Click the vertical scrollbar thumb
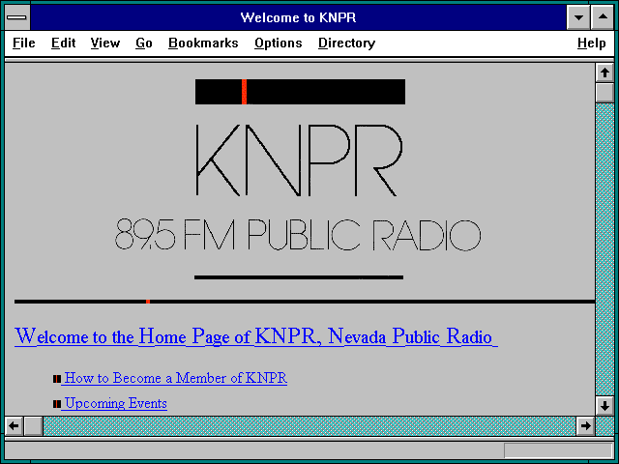The image size is (619, 464). click(x=604, y=93)
